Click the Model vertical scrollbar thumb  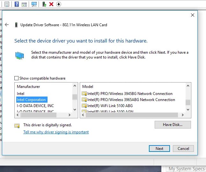coord(188,102)
